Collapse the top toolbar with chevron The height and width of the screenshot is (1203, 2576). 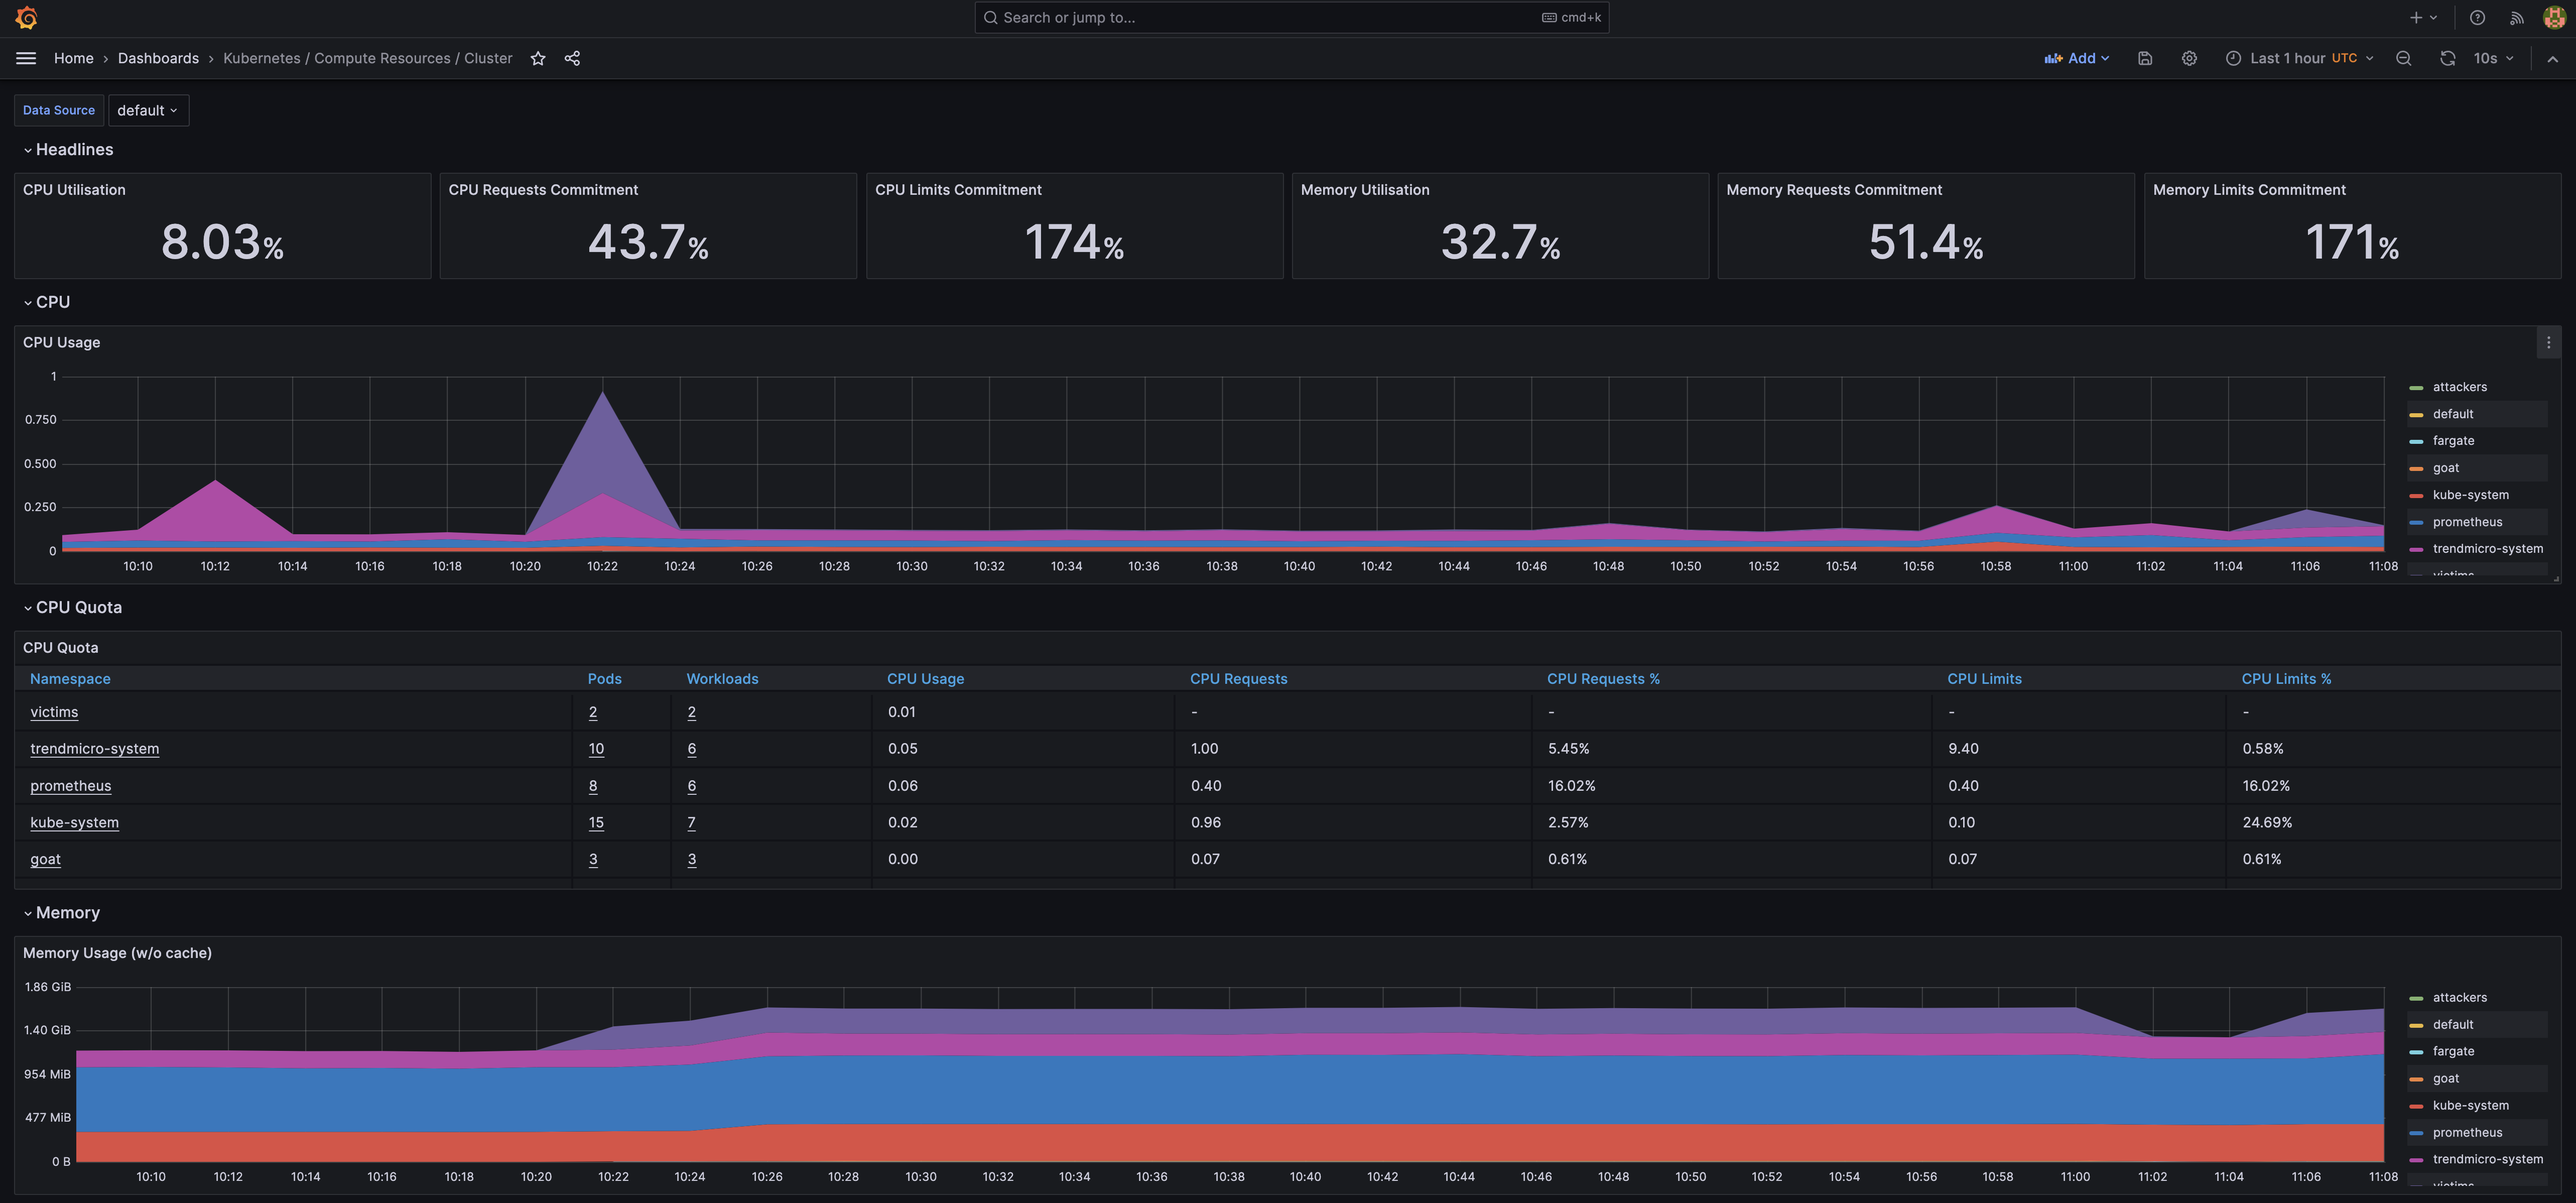coord(2553,58)
